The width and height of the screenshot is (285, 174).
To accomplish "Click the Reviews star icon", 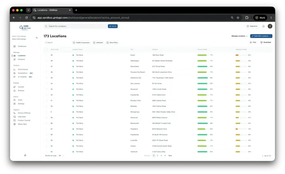I will 14,91.
